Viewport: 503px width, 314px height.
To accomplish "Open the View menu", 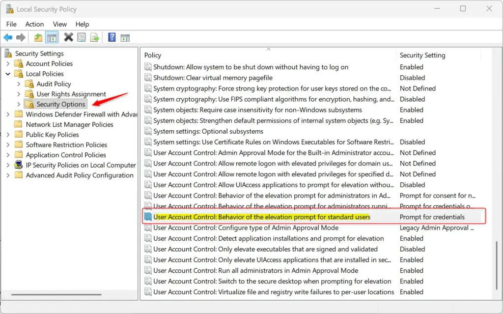I will click(59, 24).
